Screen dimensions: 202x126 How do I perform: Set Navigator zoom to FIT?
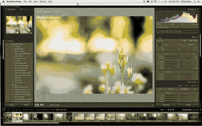pos(21,9)
